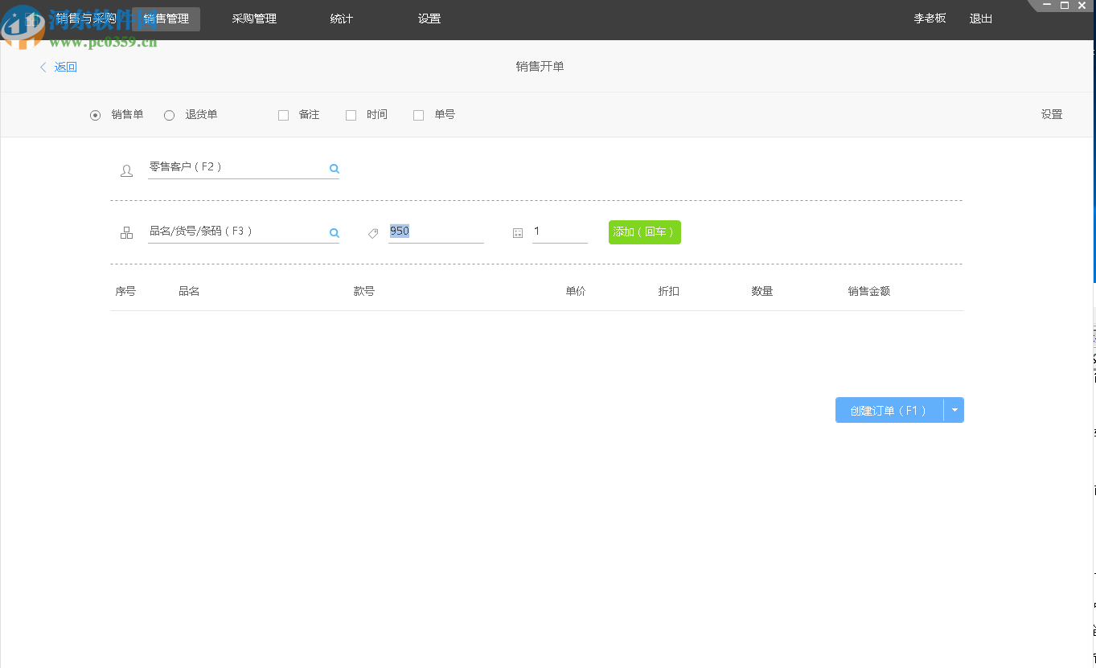The width and height of the screenshot is (1096, 668).
Task: Tick the 时间 checkbox
Action: (x=351, y=115)
